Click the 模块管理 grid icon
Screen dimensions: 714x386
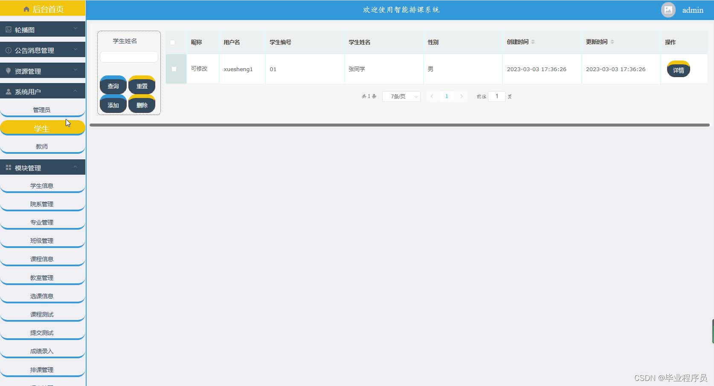click(x=9, y=167)
